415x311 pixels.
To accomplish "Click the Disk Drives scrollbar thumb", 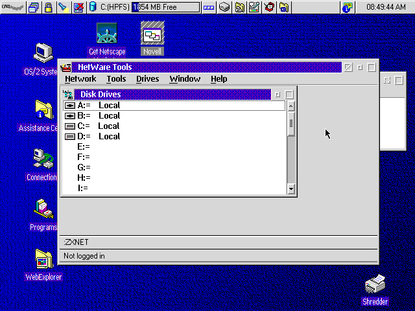I will [291, 124].
